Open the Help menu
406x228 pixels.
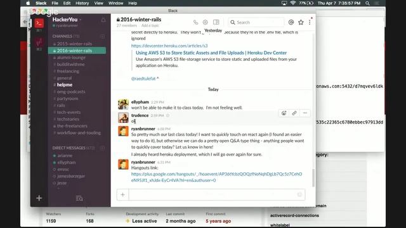click(133, 3)
